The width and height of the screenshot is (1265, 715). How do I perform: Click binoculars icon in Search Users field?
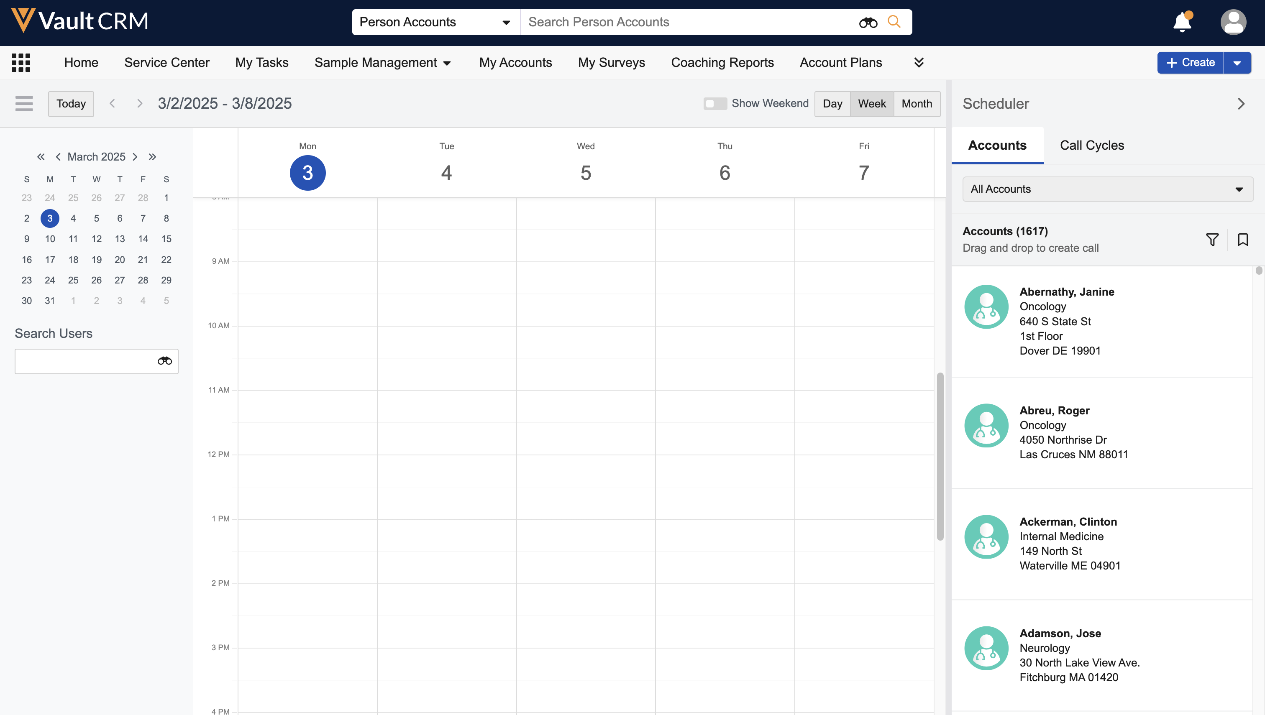point(164,361)
